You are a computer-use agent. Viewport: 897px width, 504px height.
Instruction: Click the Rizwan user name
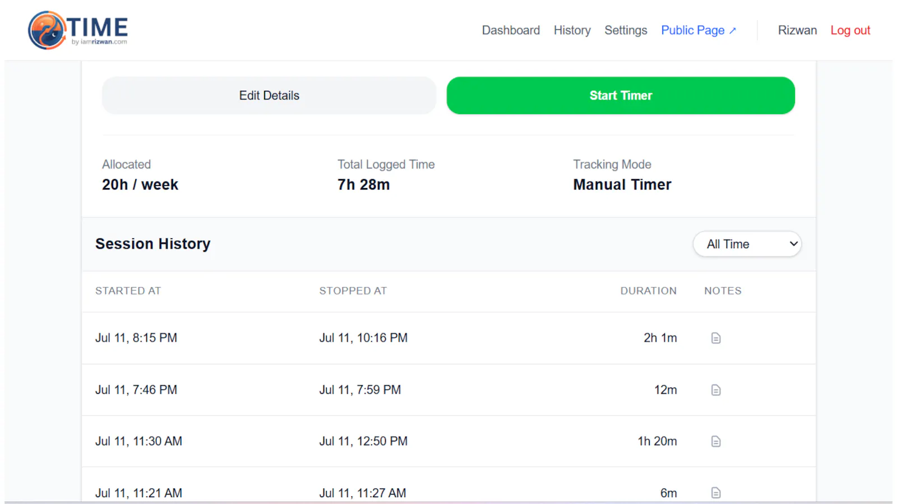[x=797, y=30]
